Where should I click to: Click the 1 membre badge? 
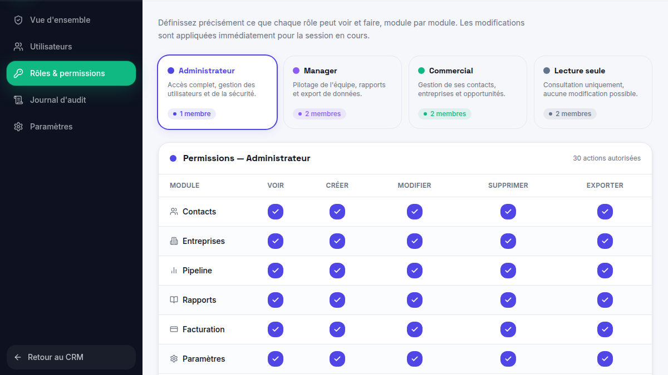[191, 114]
